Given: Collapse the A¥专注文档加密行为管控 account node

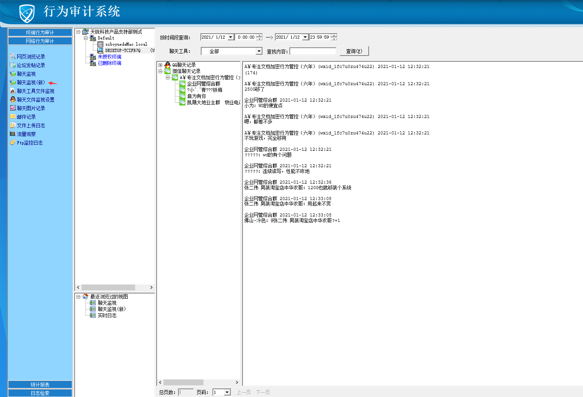Looking at the screenshot, I should 168,78.
